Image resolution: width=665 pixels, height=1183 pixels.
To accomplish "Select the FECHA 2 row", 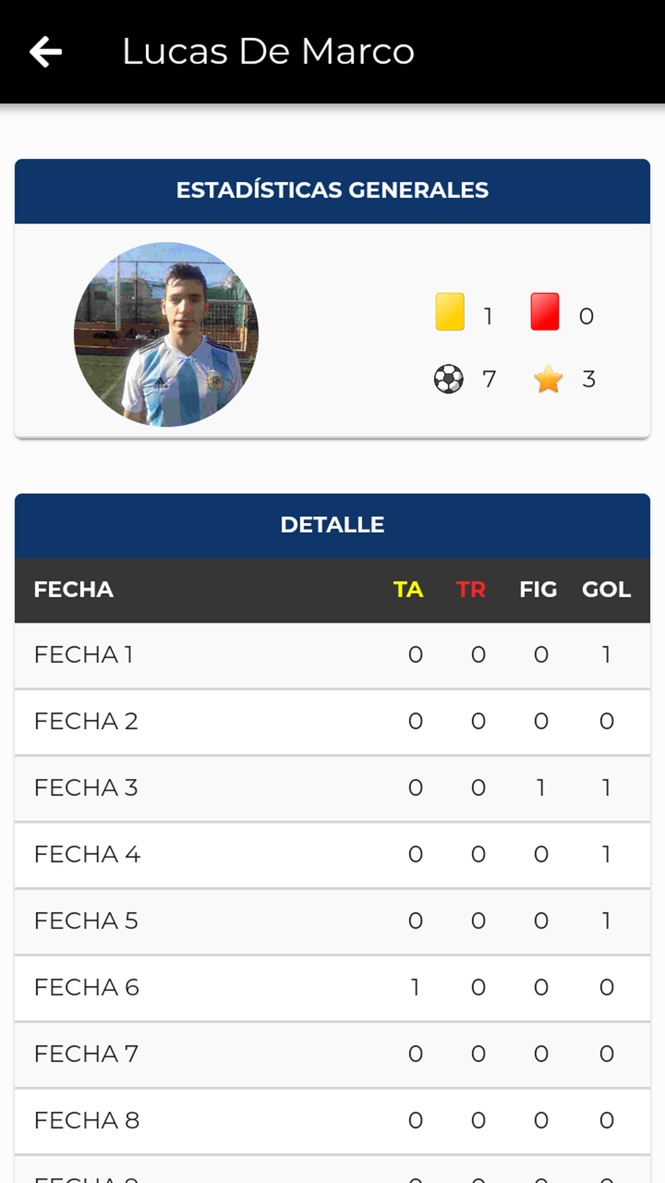I will click(333, 722).
